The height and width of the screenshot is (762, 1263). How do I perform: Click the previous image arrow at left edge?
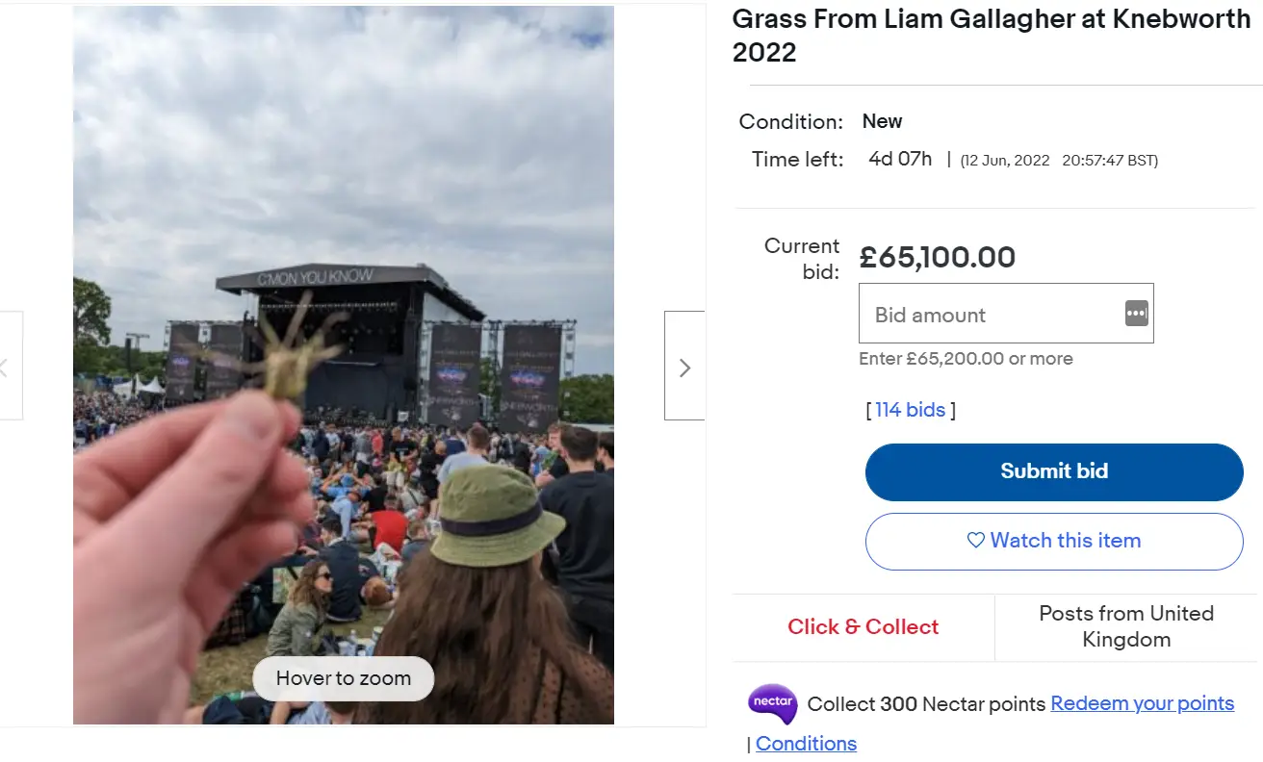[8, 367]
